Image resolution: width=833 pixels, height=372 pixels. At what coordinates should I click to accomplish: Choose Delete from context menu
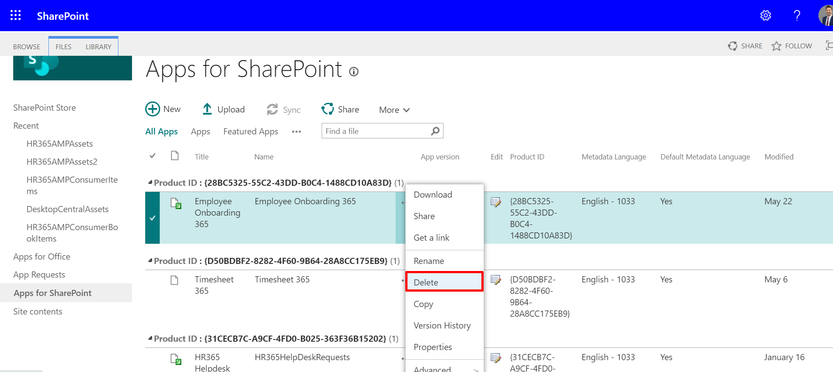point(444,282)
